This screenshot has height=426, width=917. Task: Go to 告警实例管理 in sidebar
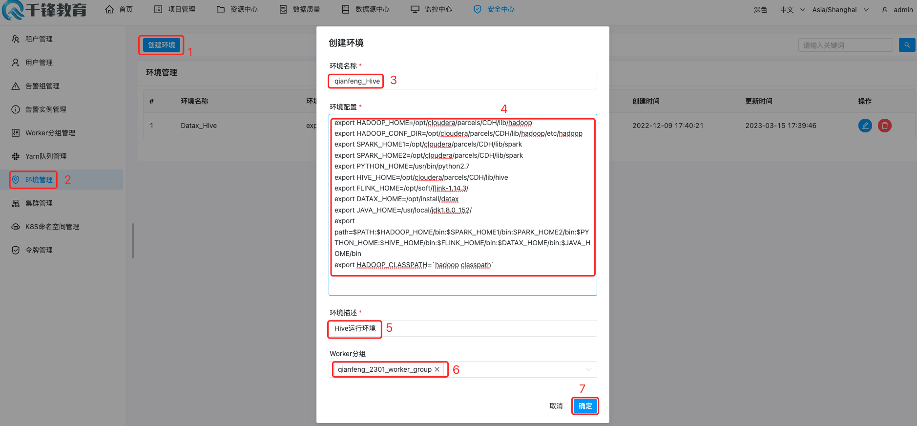46,109
